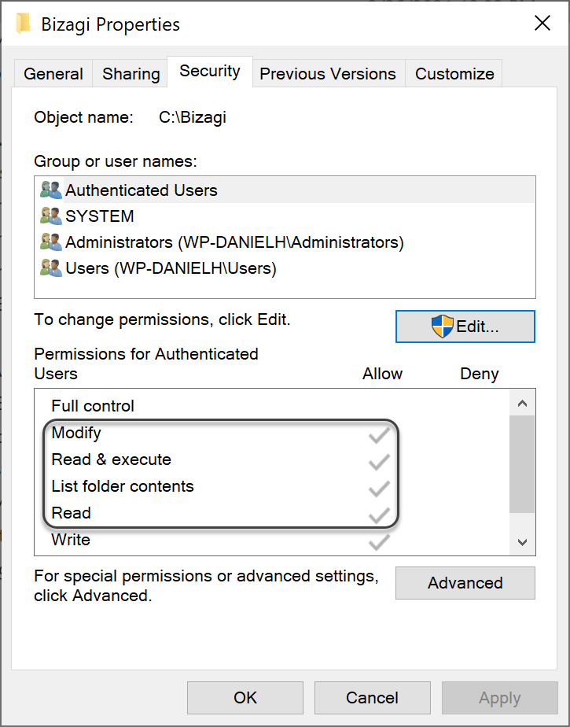Click the Deny column header

tap(479, 374)
